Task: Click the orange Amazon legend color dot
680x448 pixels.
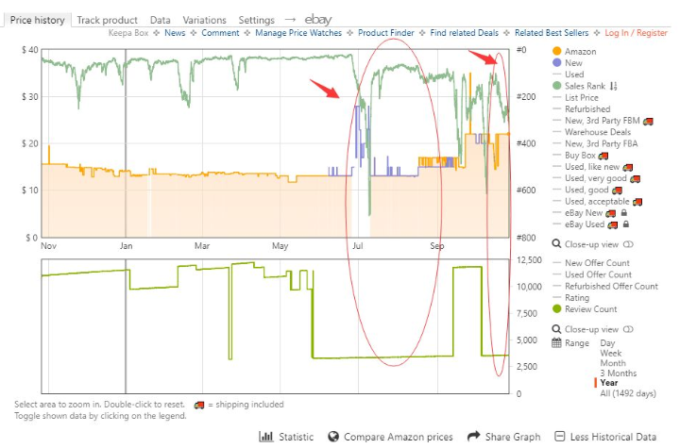Action: (x=556, y=50)
